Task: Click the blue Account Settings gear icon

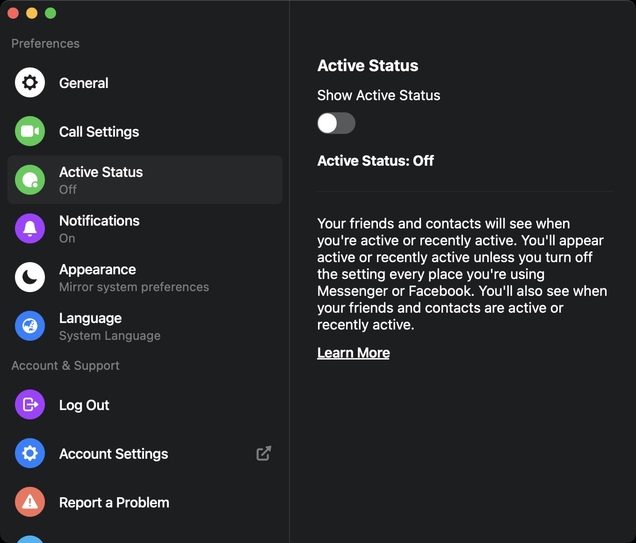Action: tap(30, 454)
